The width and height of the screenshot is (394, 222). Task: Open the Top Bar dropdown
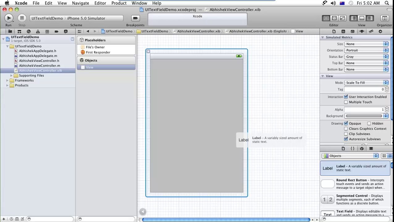366,63
